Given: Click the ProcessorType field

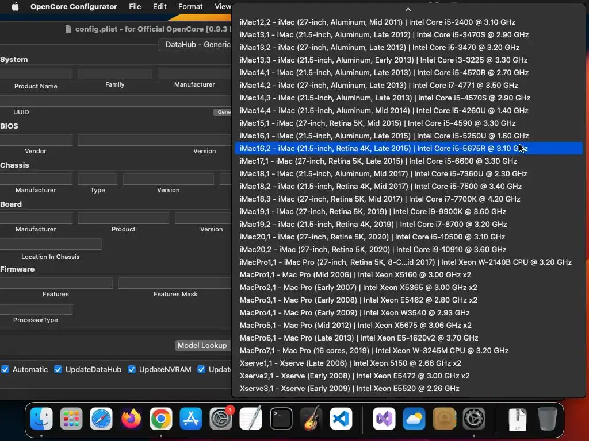Looking at the screenshot, I should click(36, 310).
